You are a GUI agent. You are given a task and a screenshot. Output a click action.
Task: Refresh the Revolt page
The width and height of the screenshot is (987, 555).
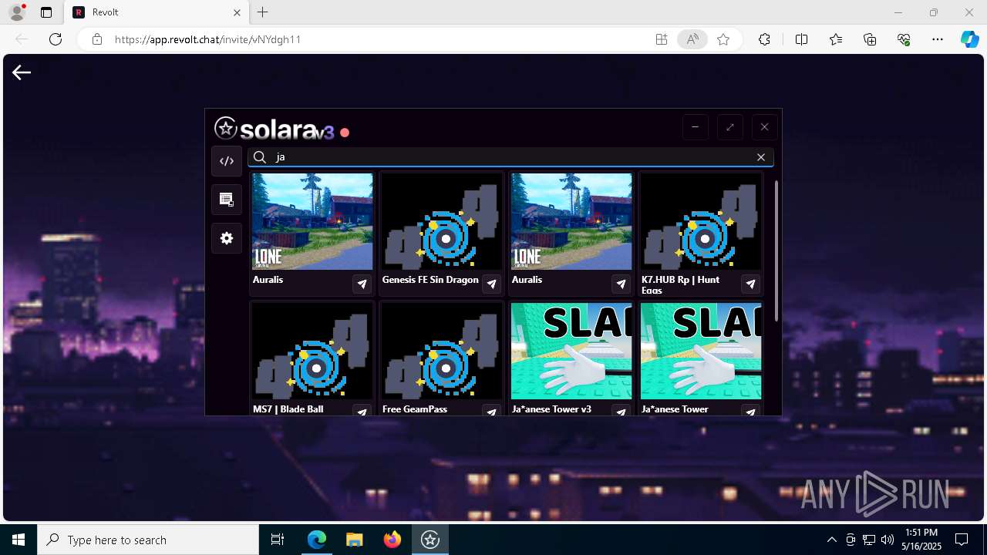pos(56,39)
